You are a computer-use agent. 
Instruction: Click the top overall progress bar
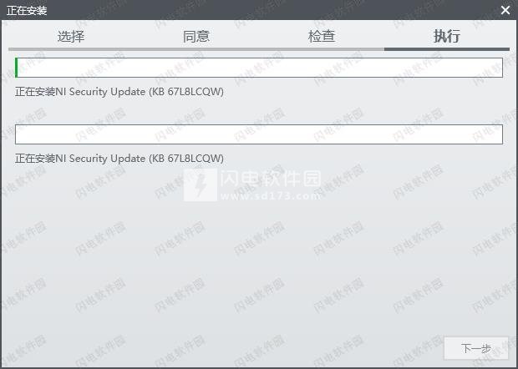259,68
